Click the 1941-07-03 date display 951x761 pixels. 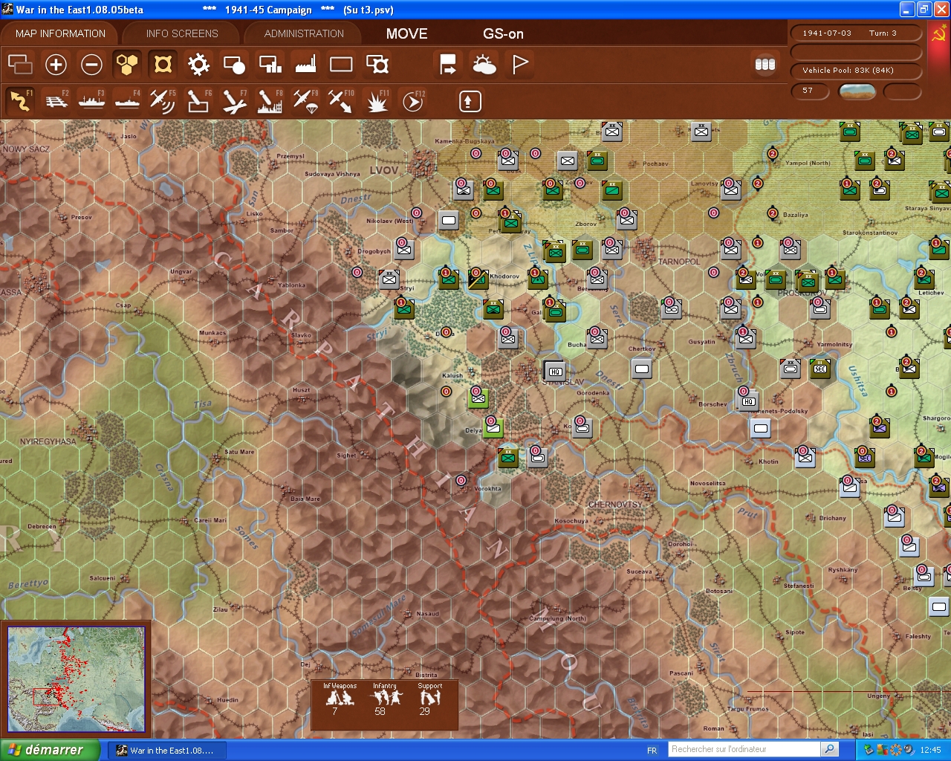(827, 33)
